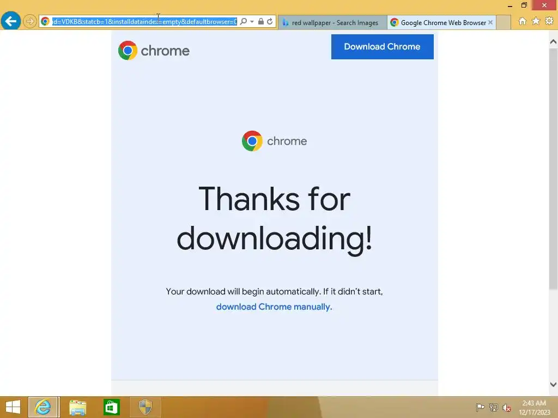Click the forward navigation arrow

[x=30, y=21]
